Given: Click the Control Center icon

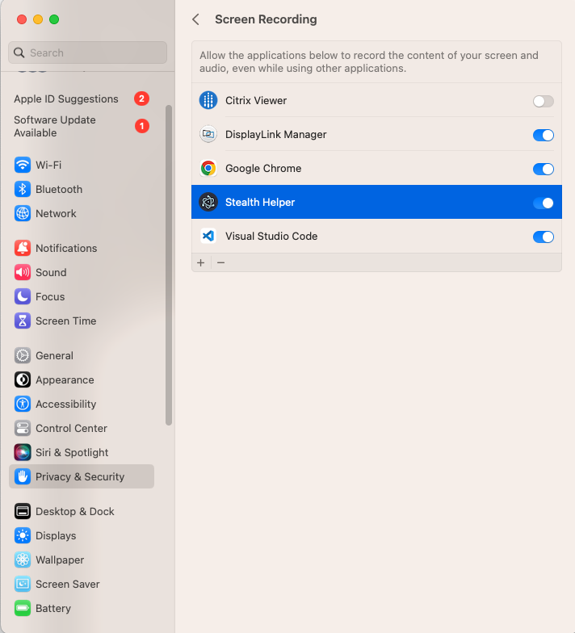Looking at the screenshot, I should point(23,428).
